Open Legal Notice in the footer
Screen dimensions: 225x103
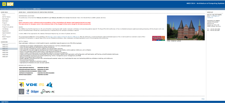click(x=4, y=102)
